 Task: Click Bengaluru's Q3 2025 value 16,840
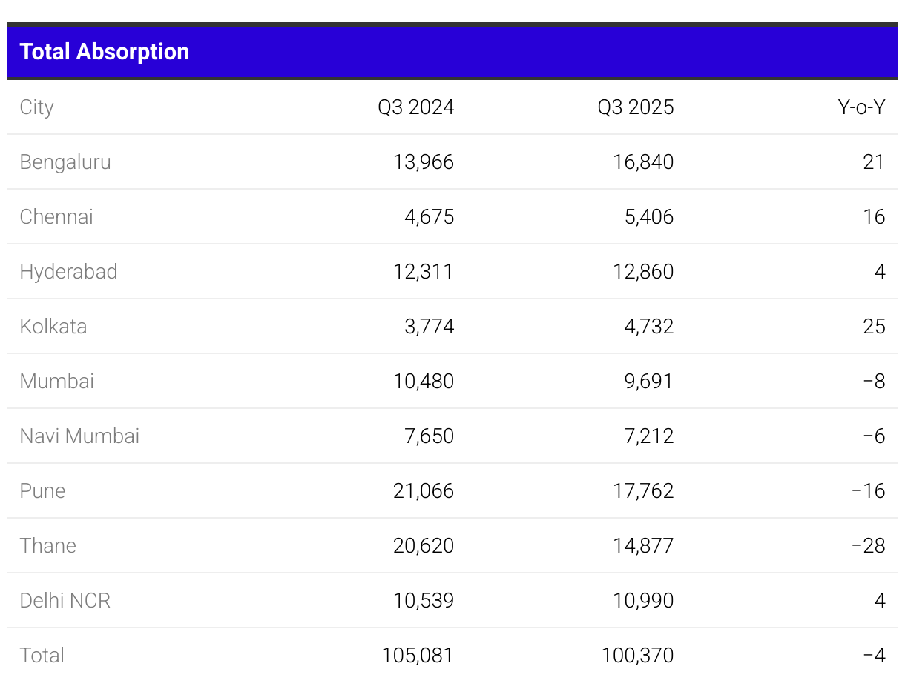coord(643,162)
